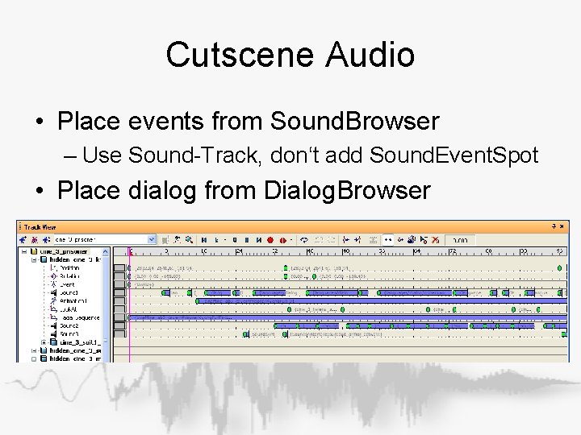Click the time value input field

[x=459, y=240]
